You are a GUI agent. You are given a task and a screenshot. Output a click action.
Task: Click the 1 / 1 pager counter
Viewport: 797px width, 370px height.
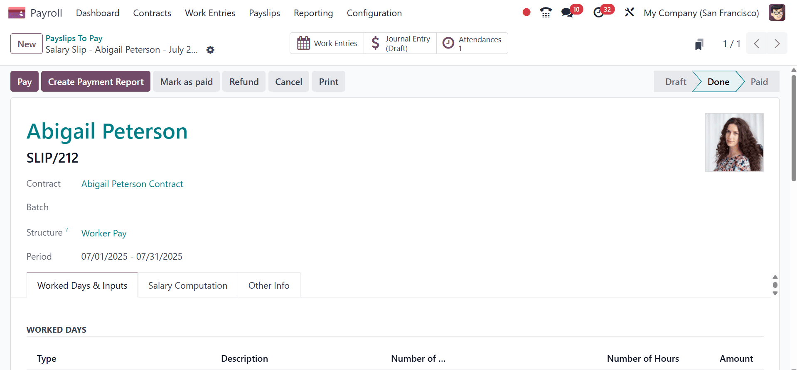tap(731, 44)
